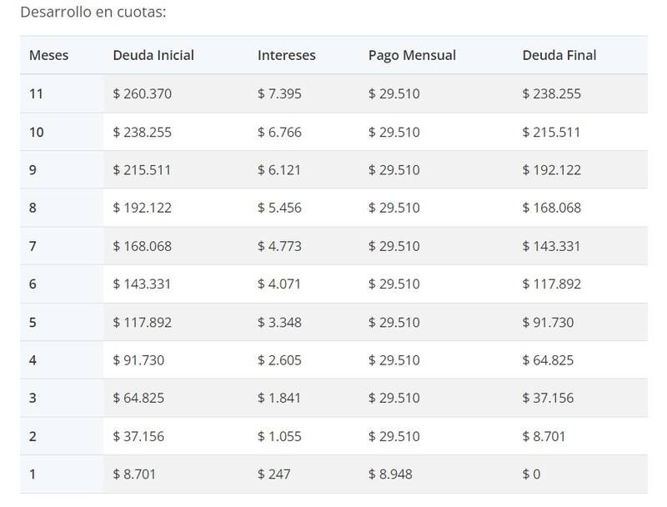Click the Intereses column header
The width and height of the screenshot is (667, 507).
pyautogui.click(x=286, y=56)
